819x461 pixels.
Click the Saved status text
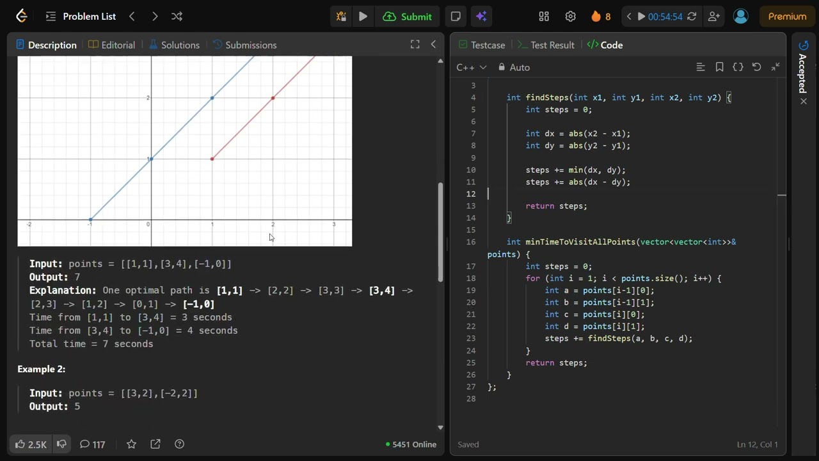tap(468, 444)
